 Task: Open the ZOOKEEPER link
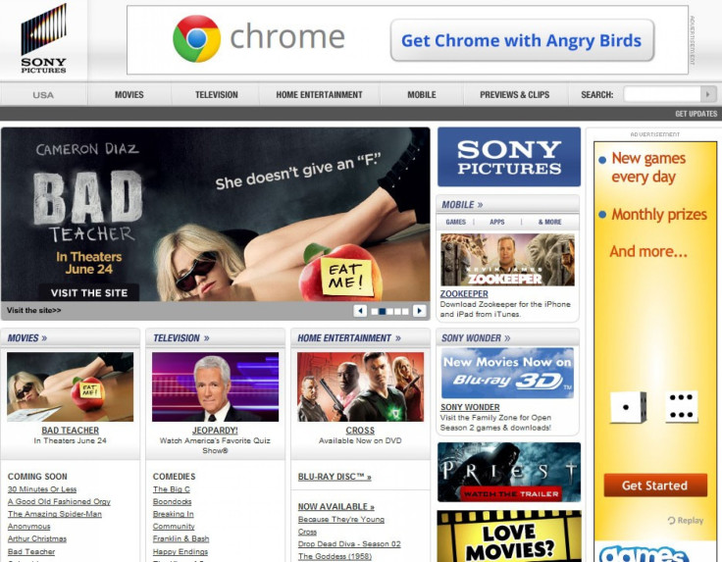pyautogui.click(x=464, y=293)
